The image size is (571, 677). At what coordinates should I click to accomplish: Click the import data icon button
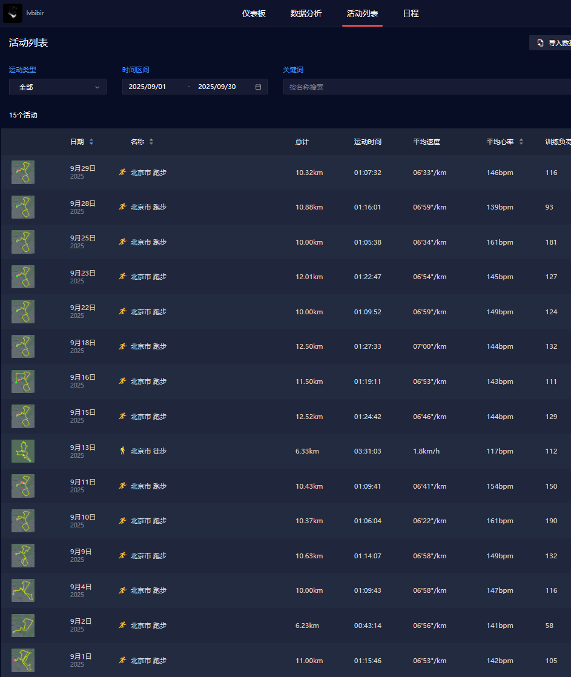pos(541,43)
